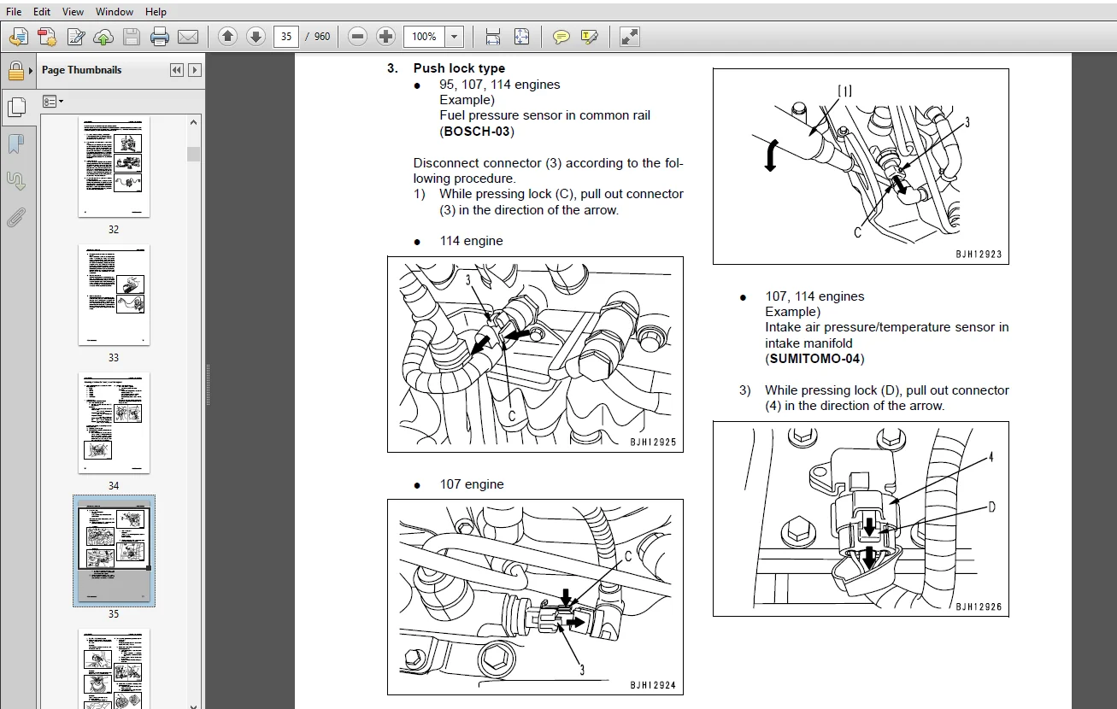
Task: Click the text 'SUMITOMO-04'
Action: pyautogui.click(x=816, y=359)
